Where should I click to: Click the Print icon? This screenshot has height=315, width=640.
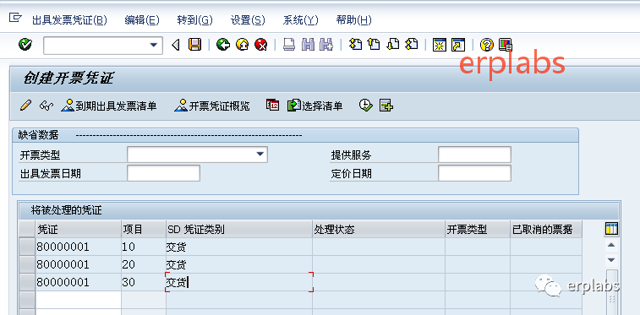(289, 45)
